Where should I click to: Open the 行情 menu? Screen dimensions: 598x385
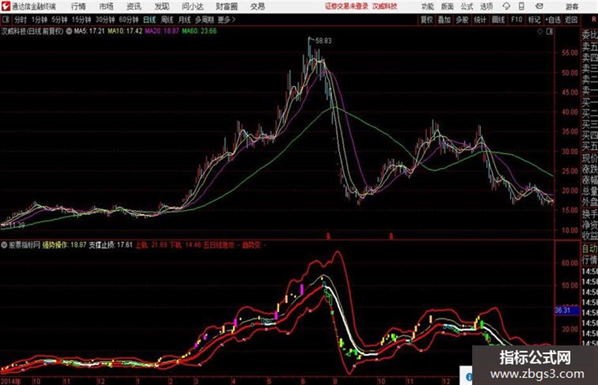pos(78,6)
